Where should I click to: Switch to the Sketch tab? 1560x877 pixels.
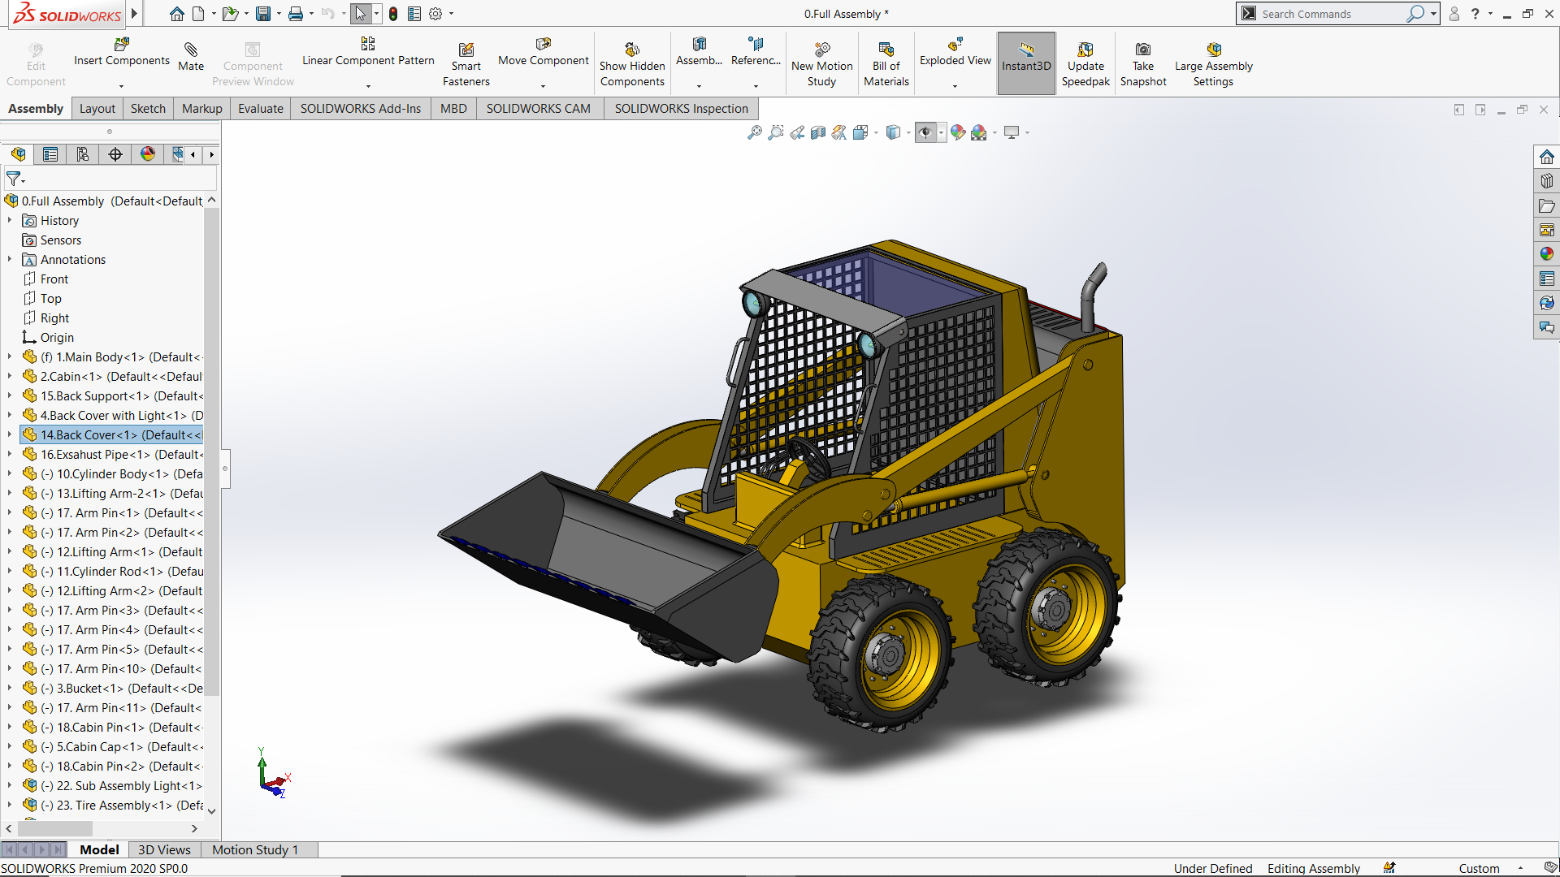tap(148, 109)
